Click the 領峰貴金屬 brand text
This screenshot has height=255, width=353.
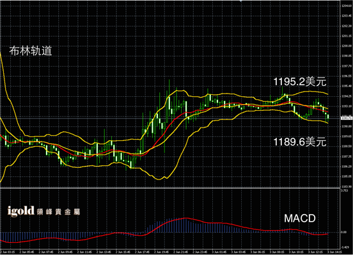[58, 212]
